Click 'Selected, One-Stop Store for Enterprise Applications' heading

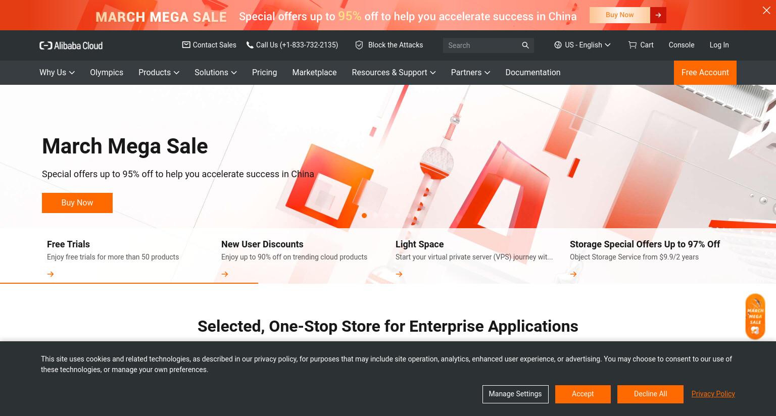point(388,327)
